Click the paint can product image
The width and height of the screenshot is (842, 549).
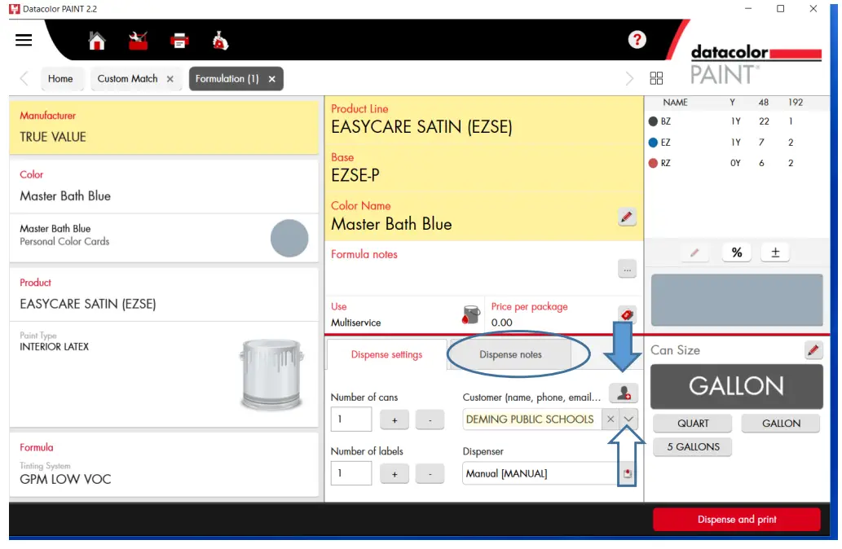pos(271,375)
